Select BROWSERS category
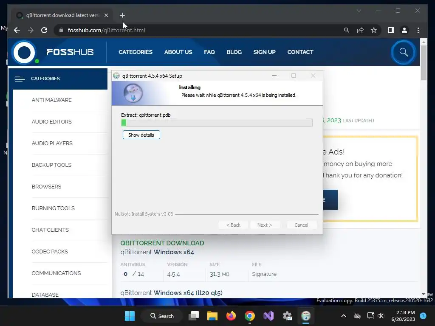Screen dimensions: 435x326 coord(46,187)
